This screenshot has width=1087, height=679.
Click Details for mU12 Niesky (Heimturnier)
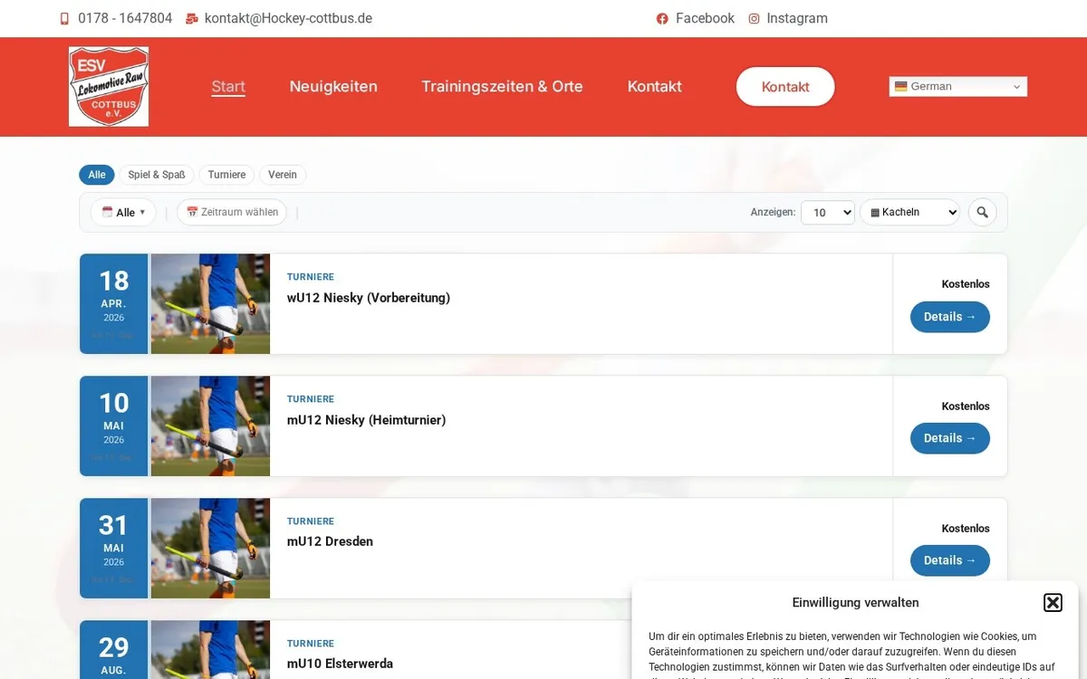tap(950, 438)
